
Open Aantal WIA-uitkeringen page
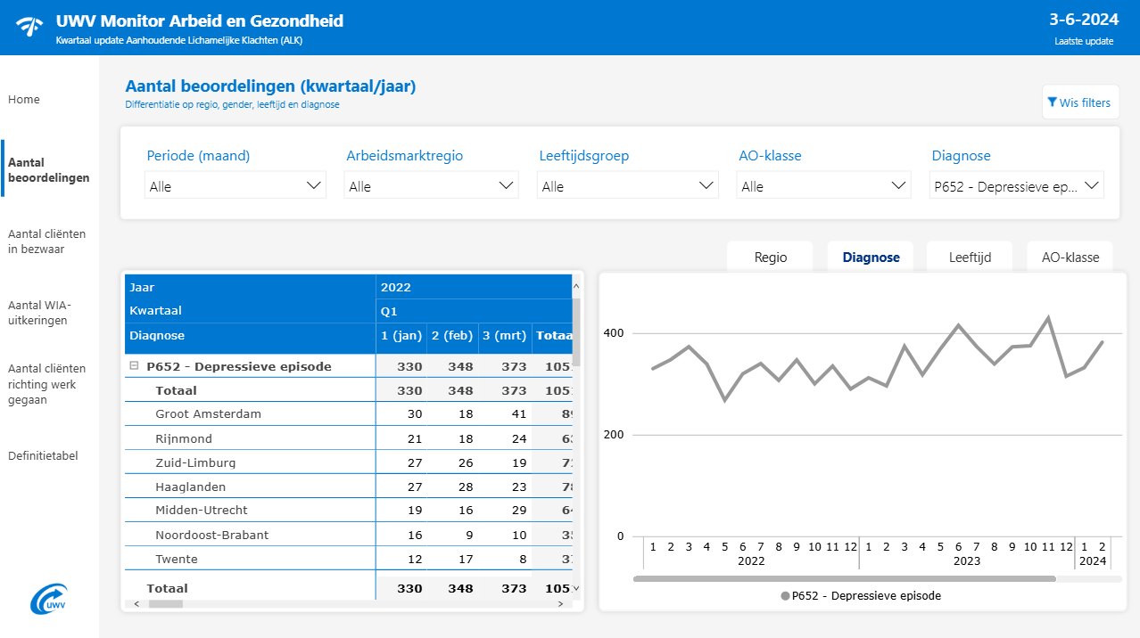click(39, 313)
